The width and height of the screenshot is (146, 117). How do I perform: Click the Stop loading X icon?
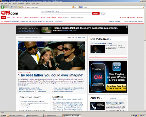[15, 7]
